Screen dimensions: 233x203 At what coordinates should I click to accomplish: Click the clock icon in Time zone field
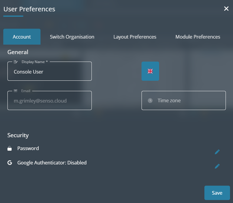coord(150,101)
